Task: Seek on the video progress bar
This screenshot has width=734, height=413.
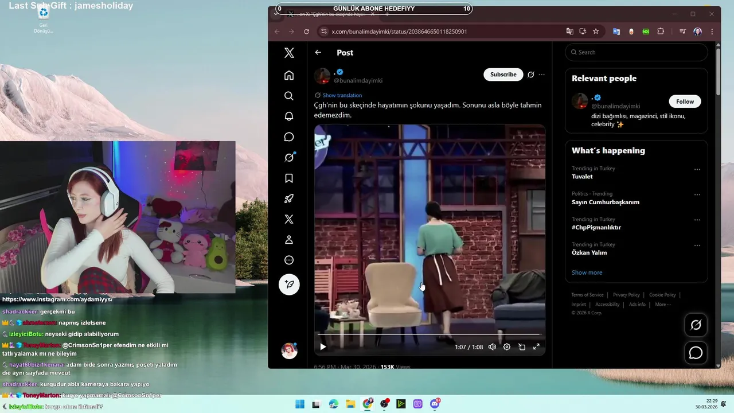Action: point(429,334)
